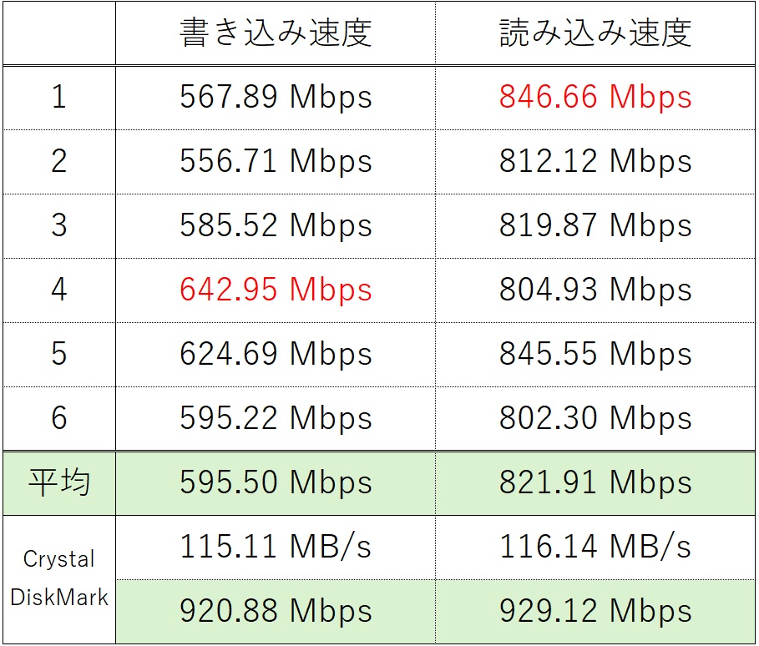The image size is (759, 646).
Task: Click the 読み込み速度 column header
Action: pos(595,33)
